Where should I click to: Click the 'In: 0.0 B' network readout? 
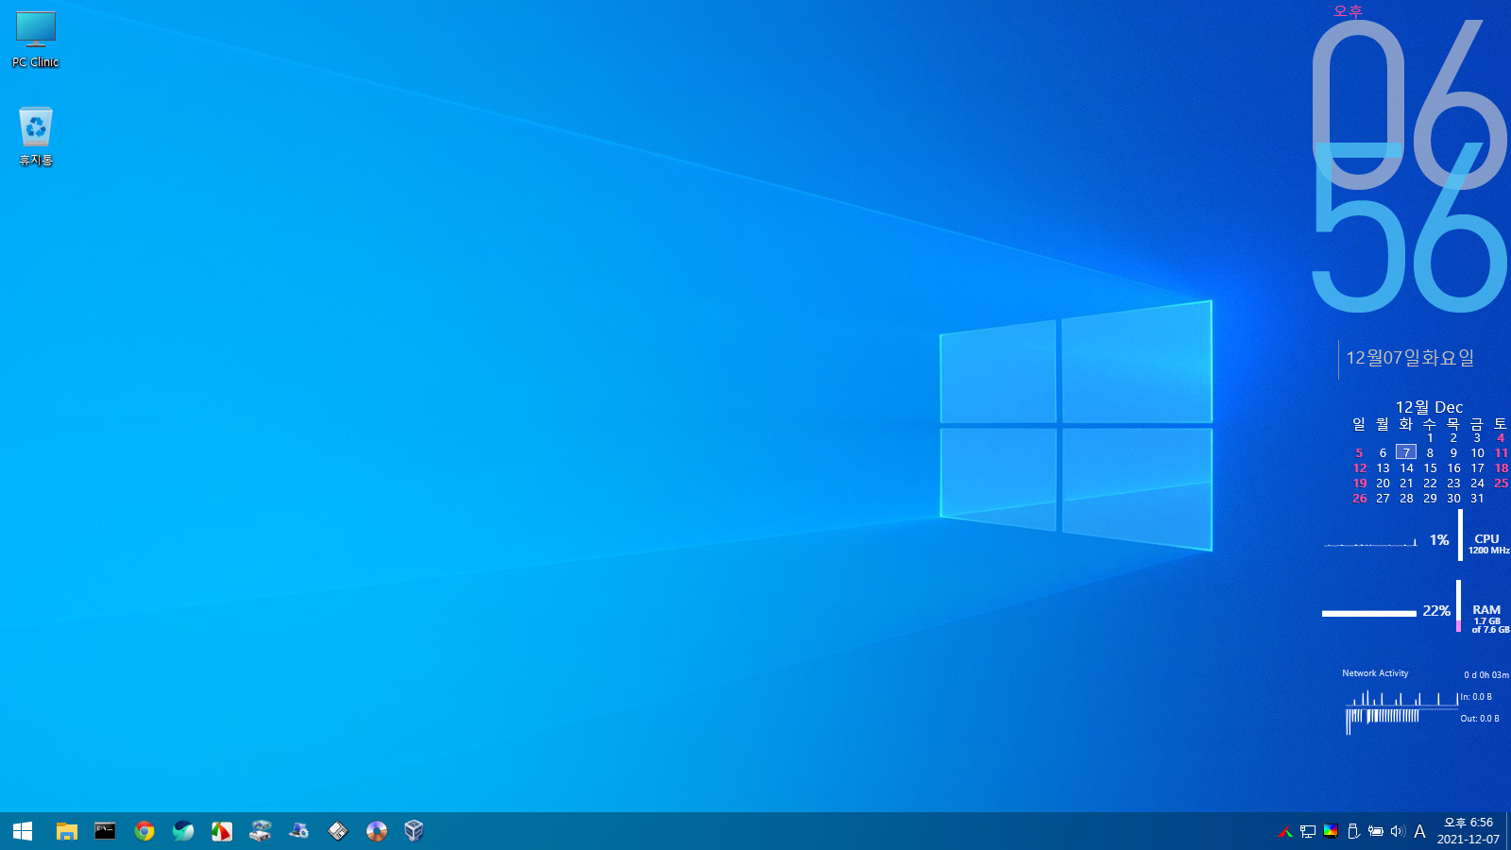tap(1477, 697)
